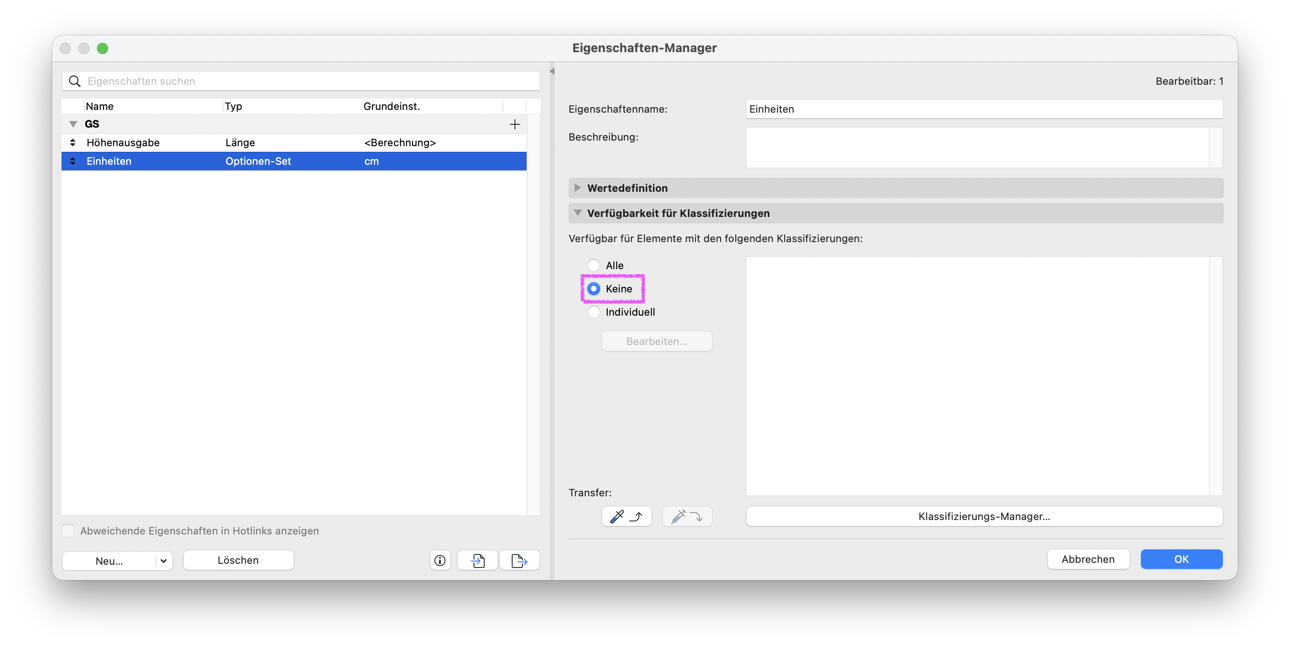The width and height of the screenshot is (1290, 649).
Task: Click the Länge type cell
Action: [240, 142]
